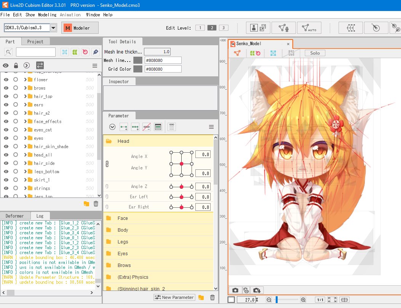The image size is (401, 308).
Task: Click the red mesh vertex icon in canvas toolbar
Action: [x=237, y=53]
